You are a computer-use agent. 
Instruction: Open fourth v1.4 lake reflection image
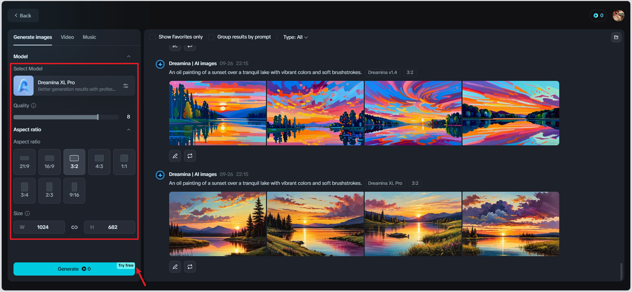(511, 113)
